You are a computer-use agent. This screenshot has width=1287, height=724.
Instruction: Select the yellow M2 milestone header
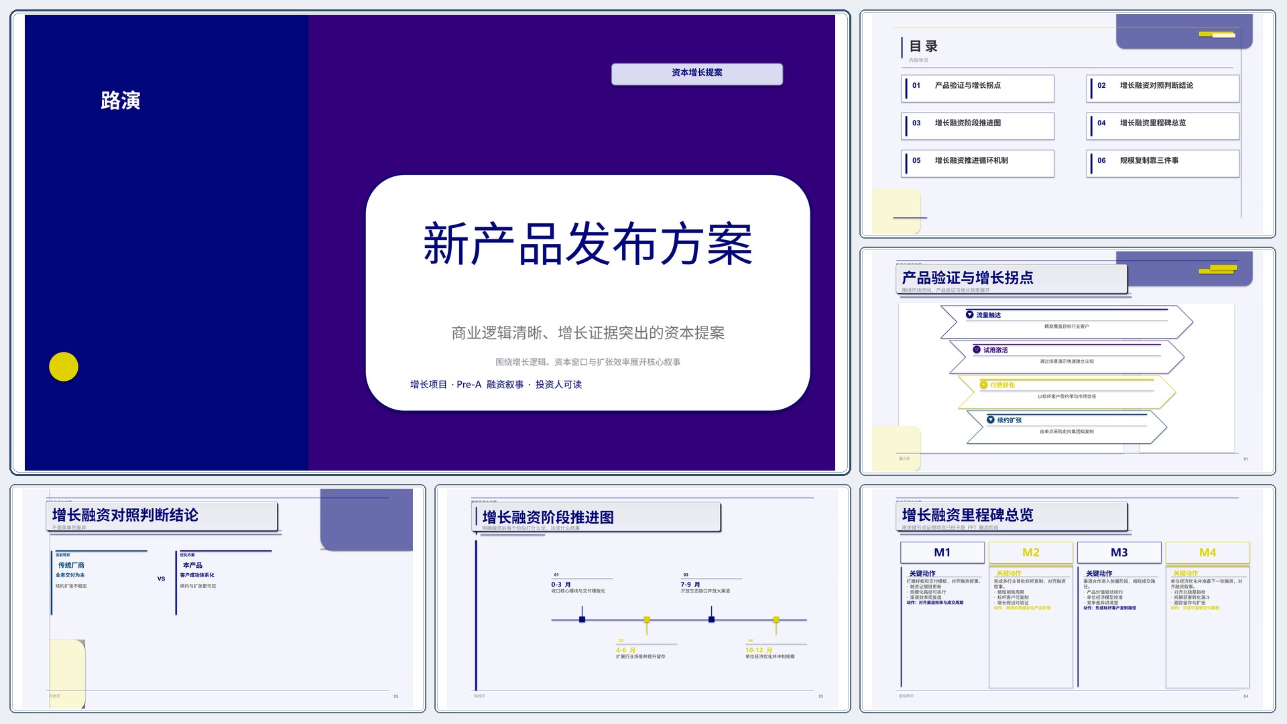coord(1031,552)
